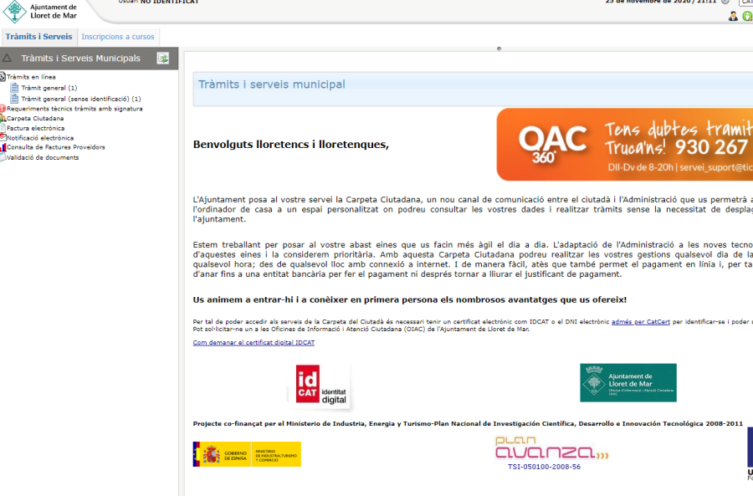Refresh the Tràmits i Serveis Municipals panel
This screenshot has width=753, height=496.
[163, 59]
